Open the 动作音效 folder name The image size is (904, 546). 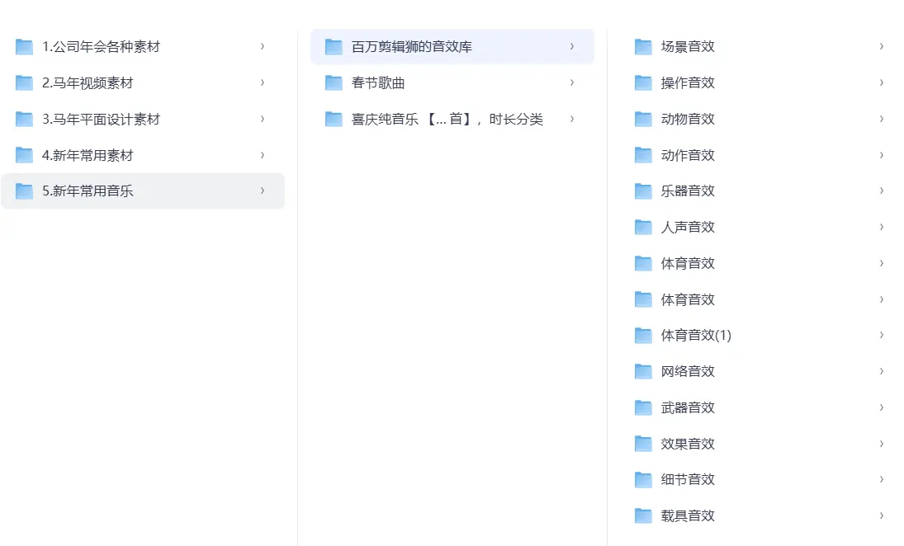(688, 155)
